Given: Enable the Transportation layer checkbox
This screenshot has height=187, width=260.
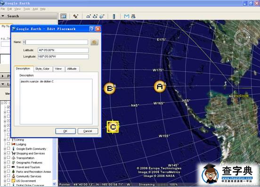Looking at the screenshot, I should pyautogui.click(x=8, y=158).
